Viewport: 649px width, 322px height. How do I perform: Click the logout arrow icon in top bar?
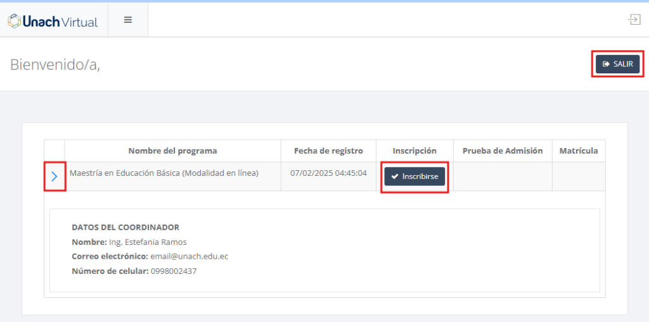coord(634,20)
